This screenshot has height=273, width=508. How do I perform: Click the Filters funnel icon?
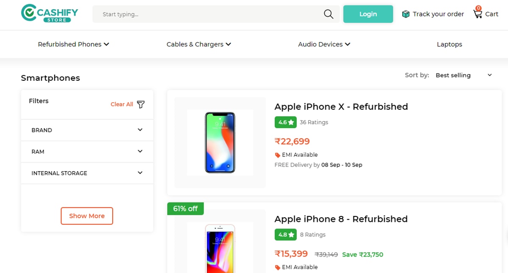pyautogui.click(x=141, y=104)
